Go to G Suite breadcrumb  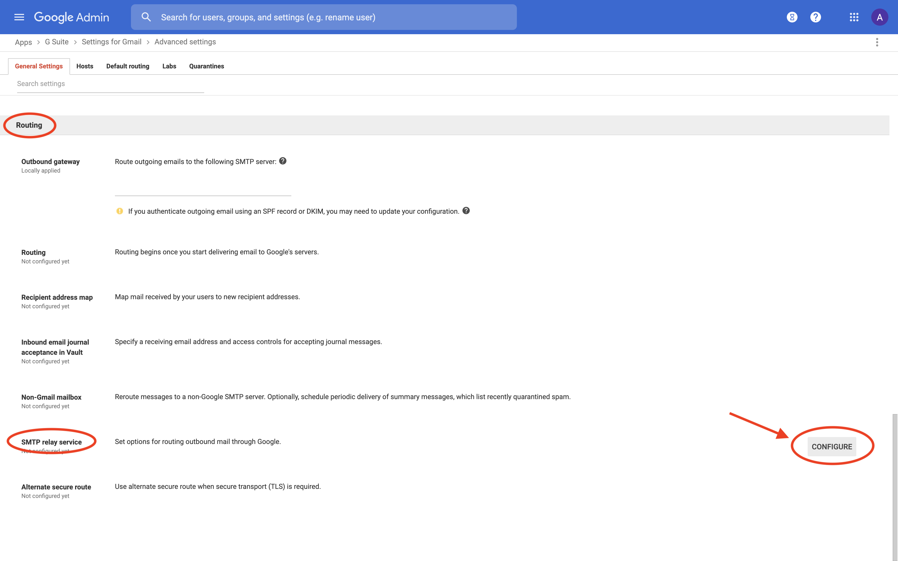coord(57,42)
